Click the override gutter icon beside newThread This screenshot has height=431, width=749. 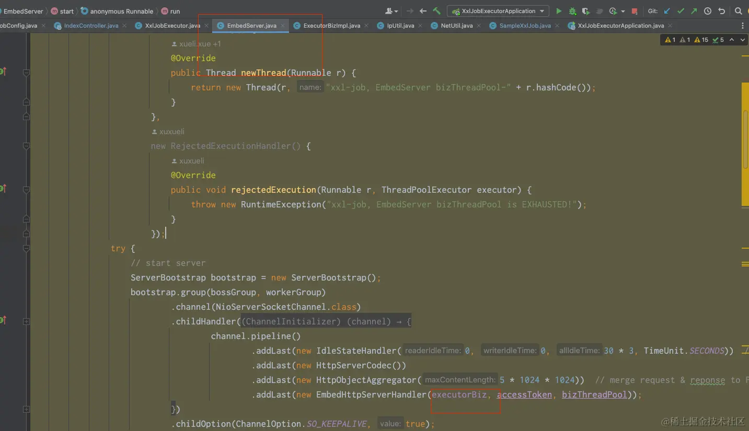[x=3, y=71]
